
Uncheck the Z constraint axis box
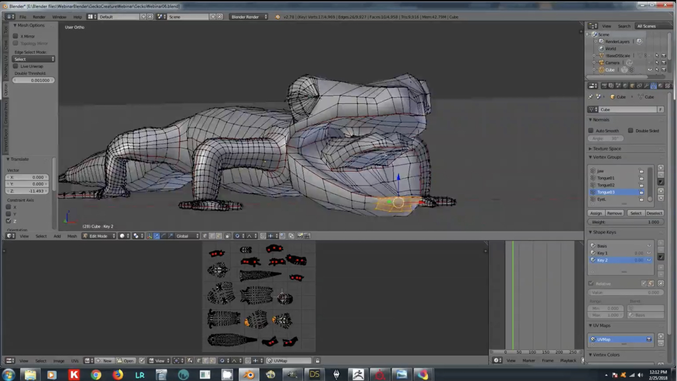pyautogui.click(x=8, y=221)
